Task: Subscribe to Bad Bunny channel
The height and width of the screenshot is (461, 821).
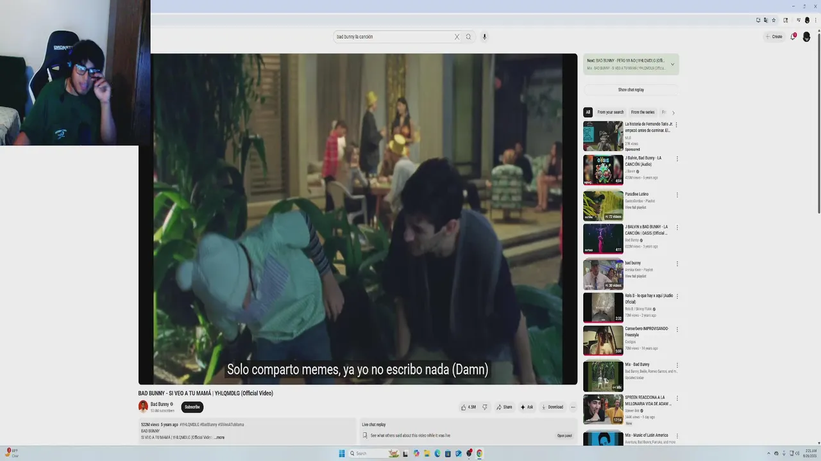Action: (192, 407)
